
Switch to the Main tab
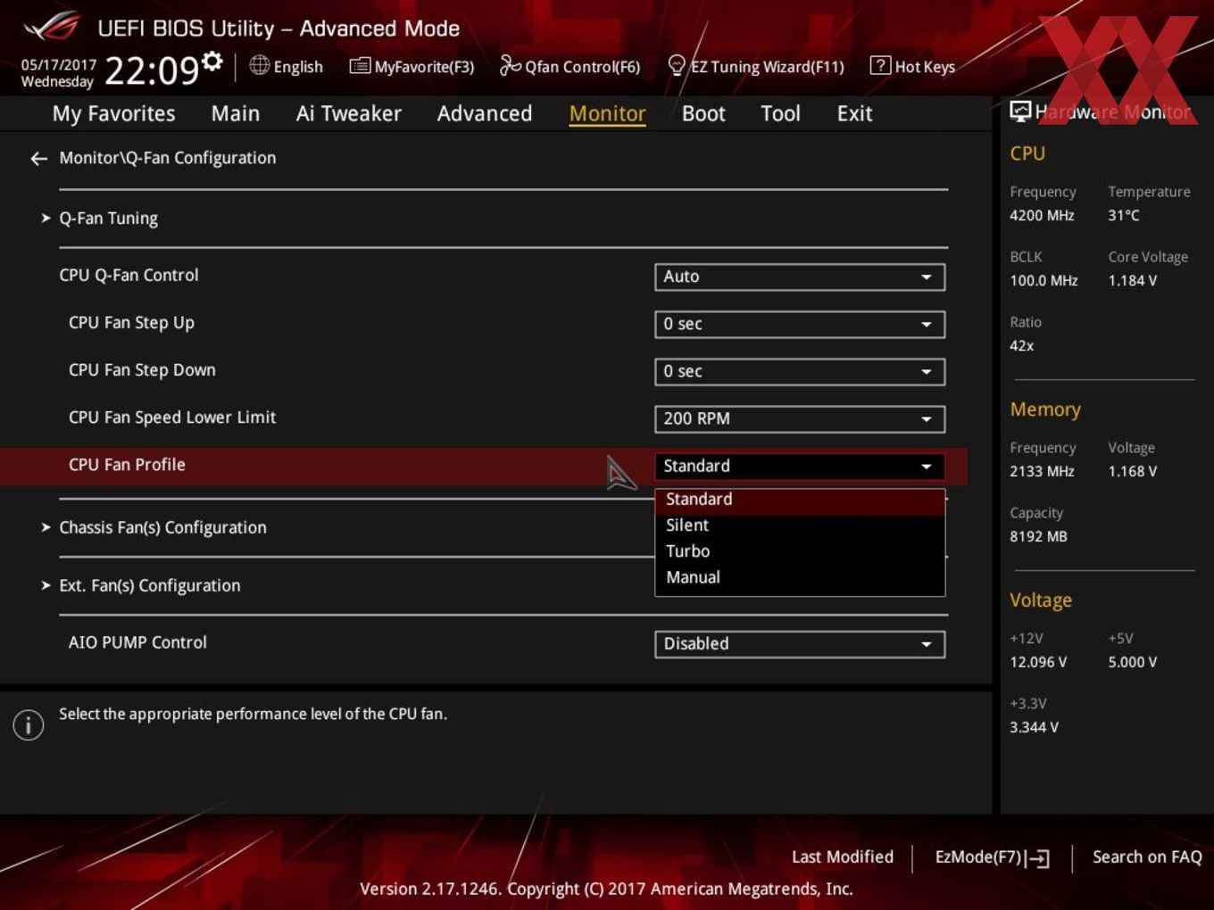tap(236, 113)
